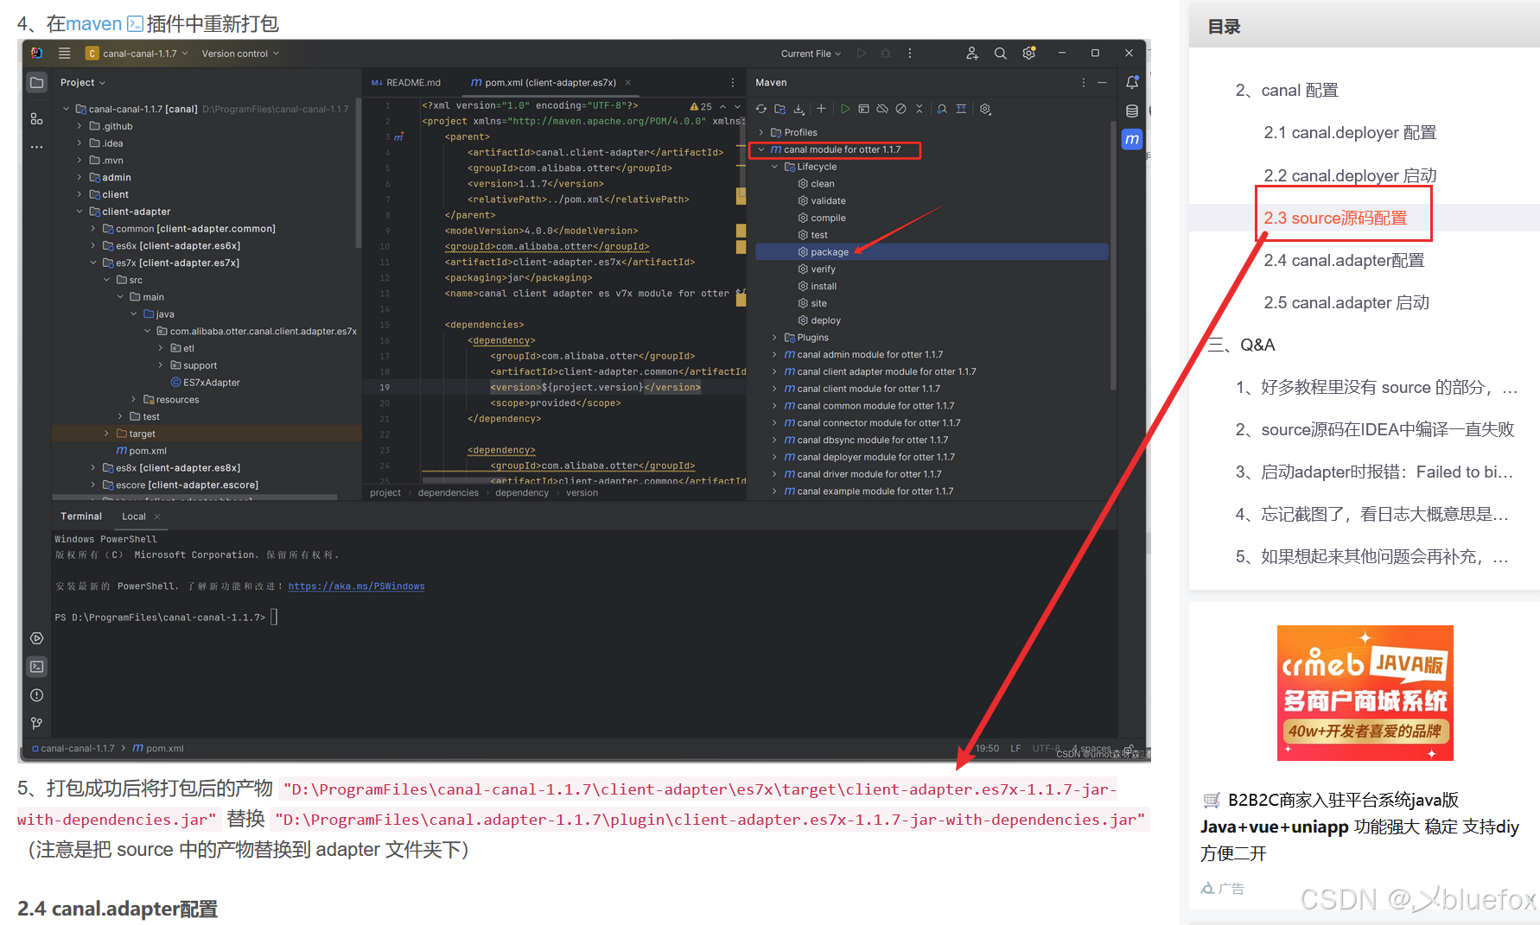Open the Project tool window folder icon

(36, 83)
